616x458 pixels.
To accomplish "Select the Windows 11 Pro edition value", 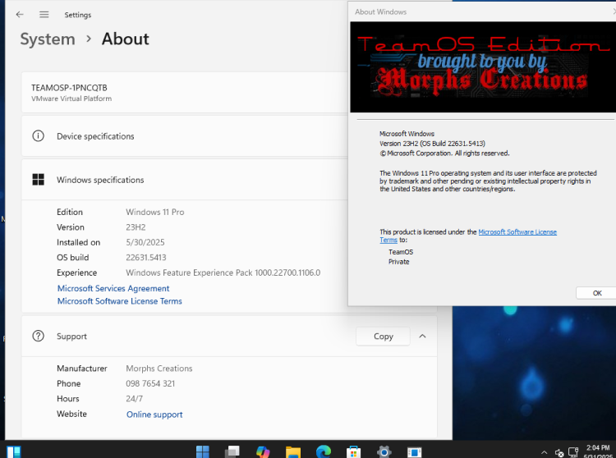I will 154,212.
